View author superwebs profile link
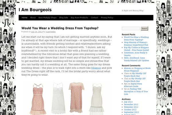Image resolution: width=172 pixels, height=115 pixels. click(x=51, y=32)
